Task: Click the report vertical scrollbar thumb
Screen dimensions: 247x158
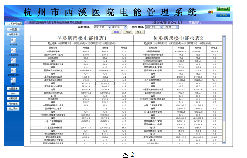Action: [224, 79]
